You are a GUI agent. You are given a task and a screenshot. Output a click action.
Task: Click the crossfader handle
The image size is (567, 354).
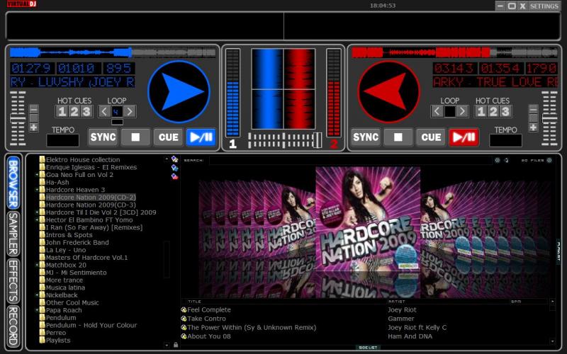[x=317, y=140]
